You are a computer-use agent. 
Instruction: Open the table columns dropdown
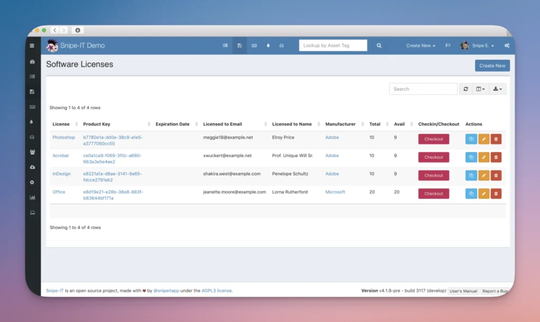480,89
